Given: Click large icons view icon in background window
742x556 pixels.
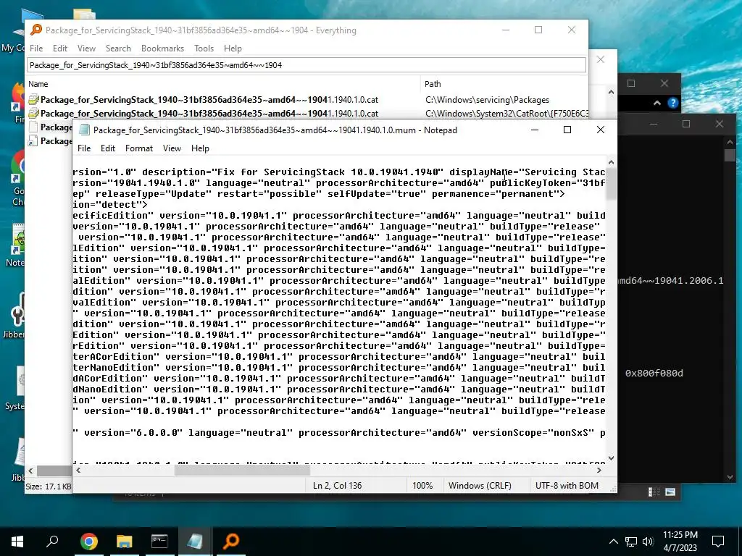Looking at the screenshot, I should (x=670, y=492).
